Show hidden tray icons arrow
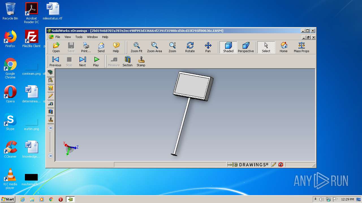This screenshot has width=362, height=203. (x=315, y=199)
